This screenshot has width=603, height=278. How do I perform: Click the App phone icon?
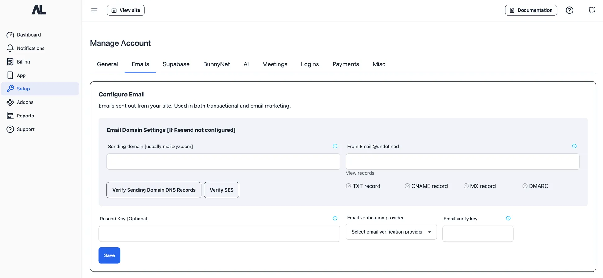[10, 75]
